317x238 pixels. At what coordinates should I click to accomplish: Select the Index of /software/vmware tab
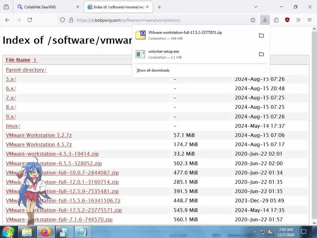(118, 7)
